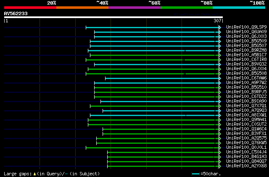The height and width of the screenshot is (177, 269).
Task: Click the cyan alignment bar for UniRef100_A7Q9Q3
Action: [x=161, y=111]
